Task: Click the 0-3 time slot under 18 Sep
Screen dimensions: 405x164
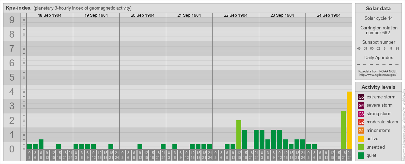Action: [29, 154]
